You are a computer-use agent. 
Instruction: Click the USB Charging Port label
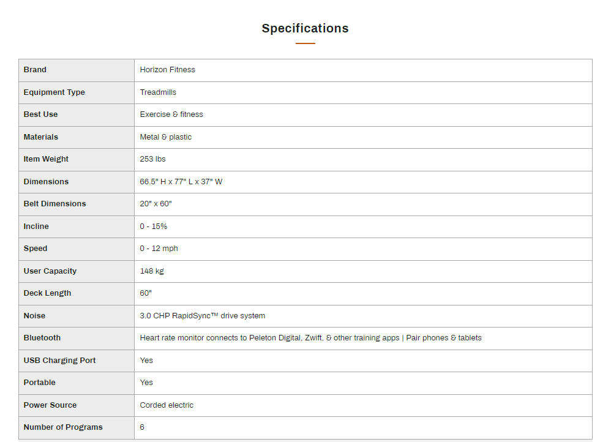[x=59, y=361]
